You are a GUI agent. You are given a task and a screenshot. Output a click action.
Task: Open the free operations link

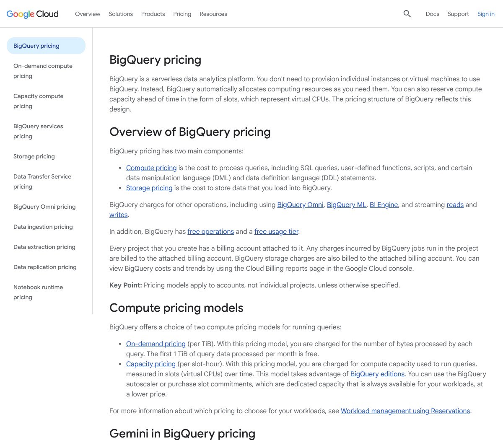(x=211, y=231)
